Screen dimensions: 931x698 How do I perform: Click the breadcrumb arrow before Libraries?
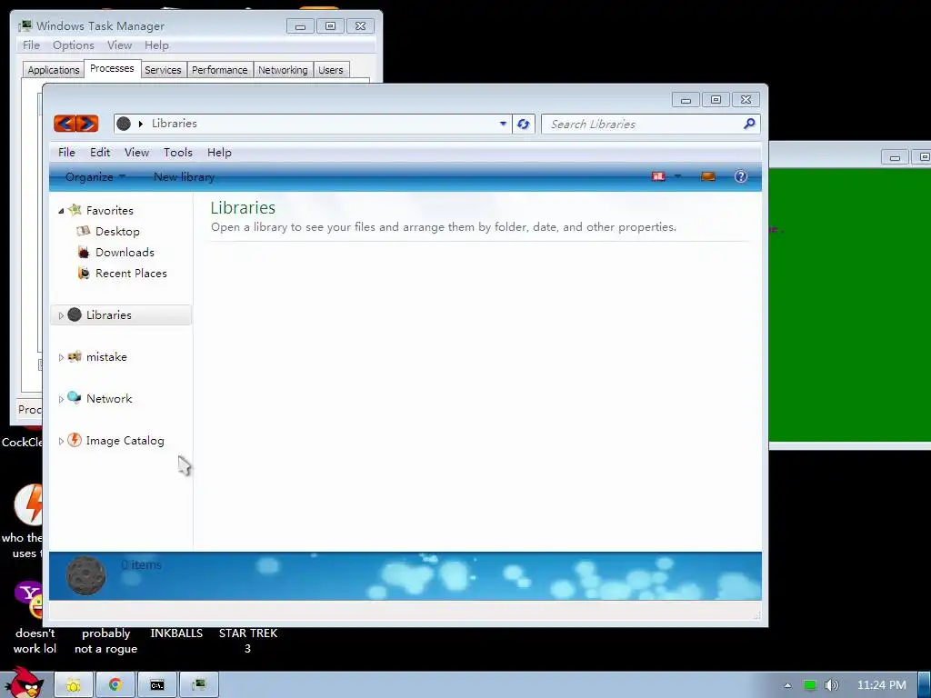coord(141,124)
